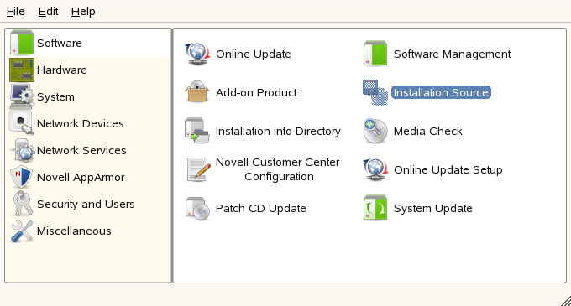Launch the Online Update Setup icon
Image resolution: width=571 pixels, height=306 pixels.
coord(375,169)
